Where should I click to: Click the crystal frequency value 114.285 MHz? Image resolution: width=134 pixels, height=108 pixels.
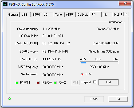tap(51, 29)
